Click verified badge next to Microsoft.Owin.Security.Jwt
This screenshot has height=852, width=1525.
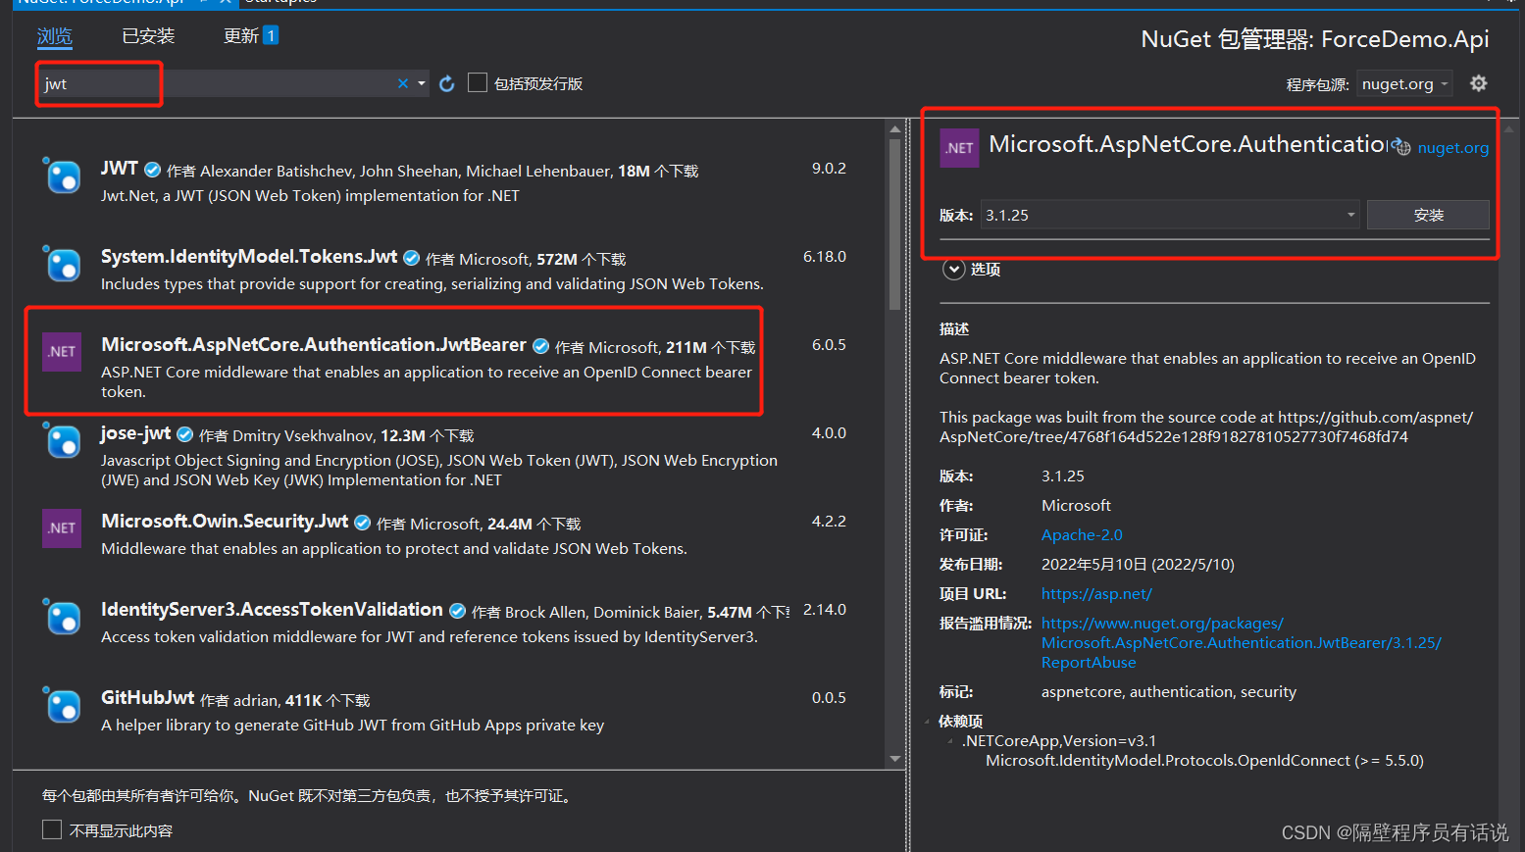pyautogui.click(x=362, y=523)
